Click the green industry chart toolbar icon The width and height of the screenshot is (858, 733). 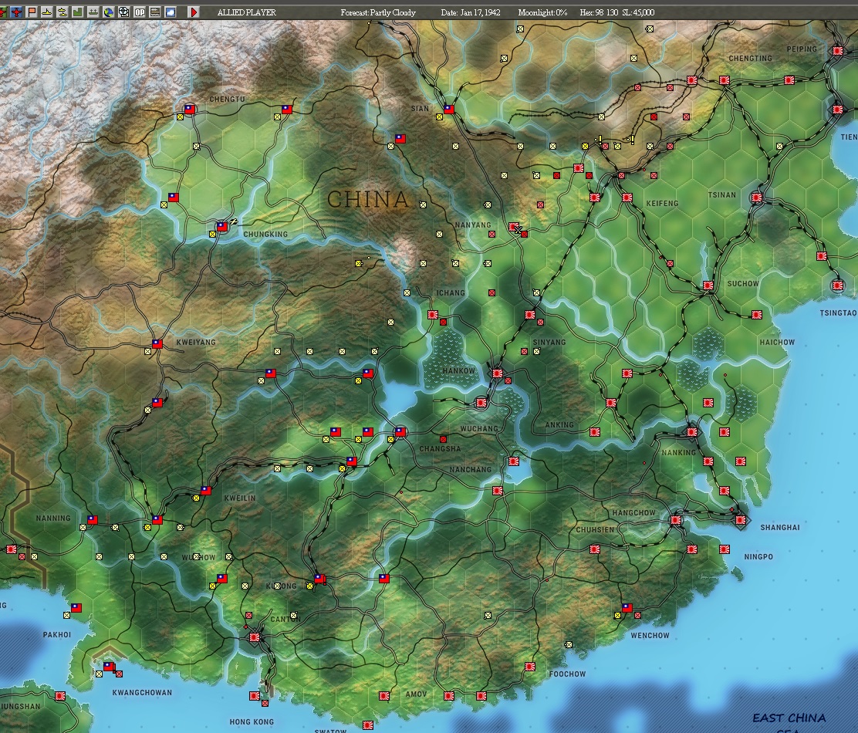click(78, 12)
